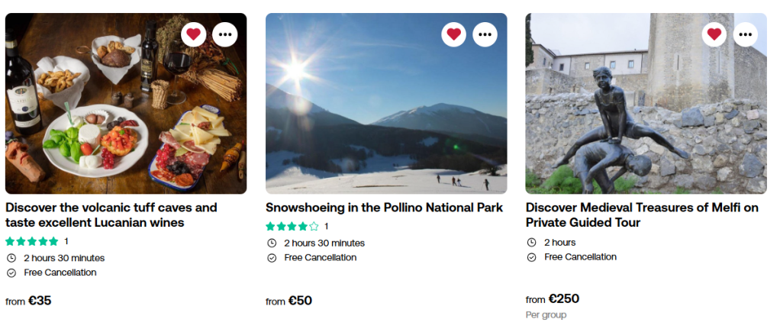The image size is (780, 329).
Task: Open Snowshoeing in the Pollino National Park
Action: tap(384, 208)
